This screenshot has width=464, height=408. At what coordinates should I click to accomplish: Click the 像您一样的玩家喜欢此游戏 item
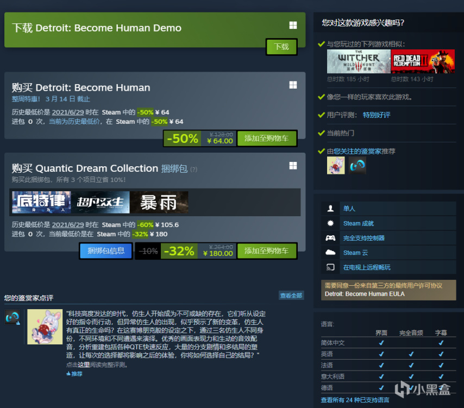tap(369, 97)
